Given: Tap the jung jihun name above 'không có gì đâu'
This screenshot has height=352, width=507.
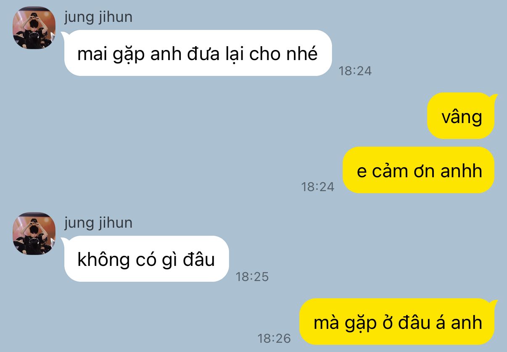Looking at the screenshot, I should click(98, 223).
